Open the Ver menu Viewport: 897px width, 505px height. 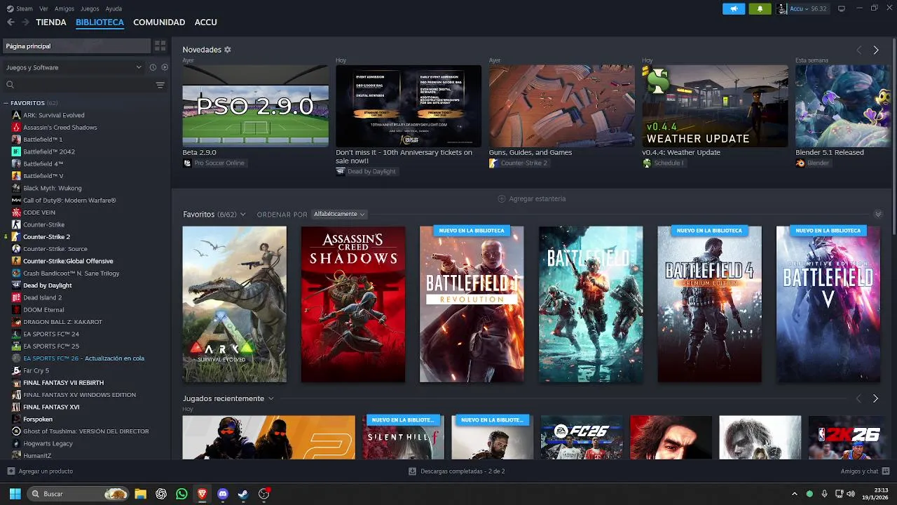(44, 8)
